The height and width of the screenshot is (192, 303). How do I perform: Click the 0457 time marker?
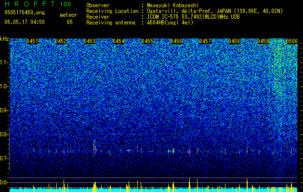(205, 41)
